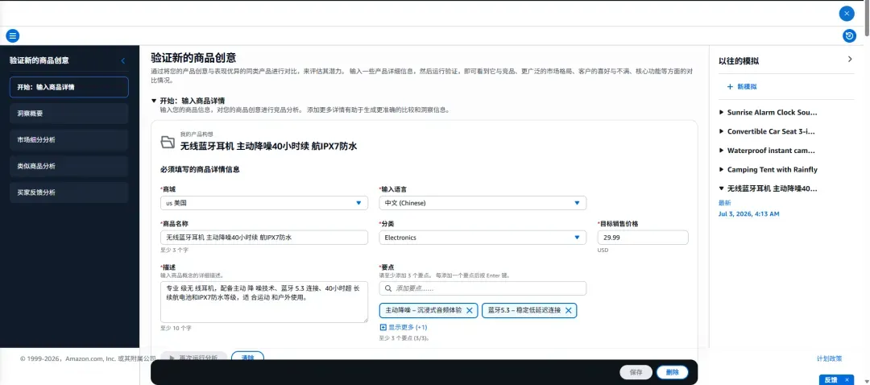Screen dimensions: 870x385
Task: Click the blue close X icon
Action: coord(846,14)
